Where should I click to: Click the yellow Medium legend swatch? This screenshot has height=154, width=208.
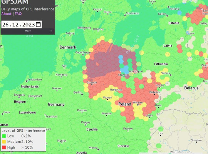pyautogui.click(x=4, y=142)
